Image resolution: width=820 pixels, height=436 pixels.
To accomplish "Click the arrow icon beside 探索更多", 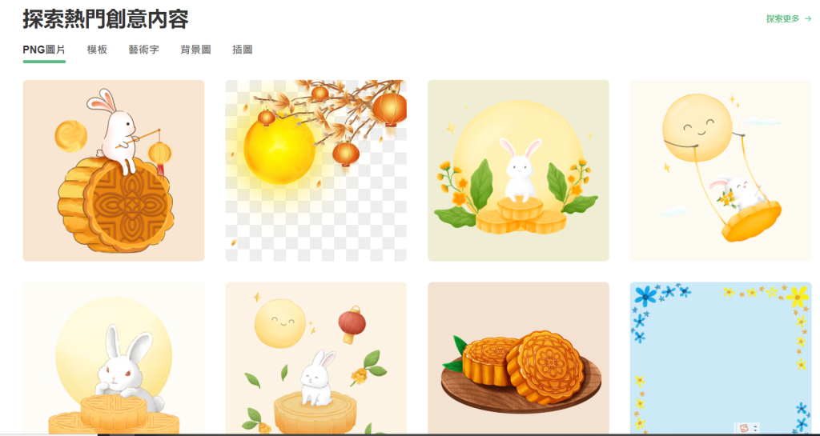I will point(808,18).
